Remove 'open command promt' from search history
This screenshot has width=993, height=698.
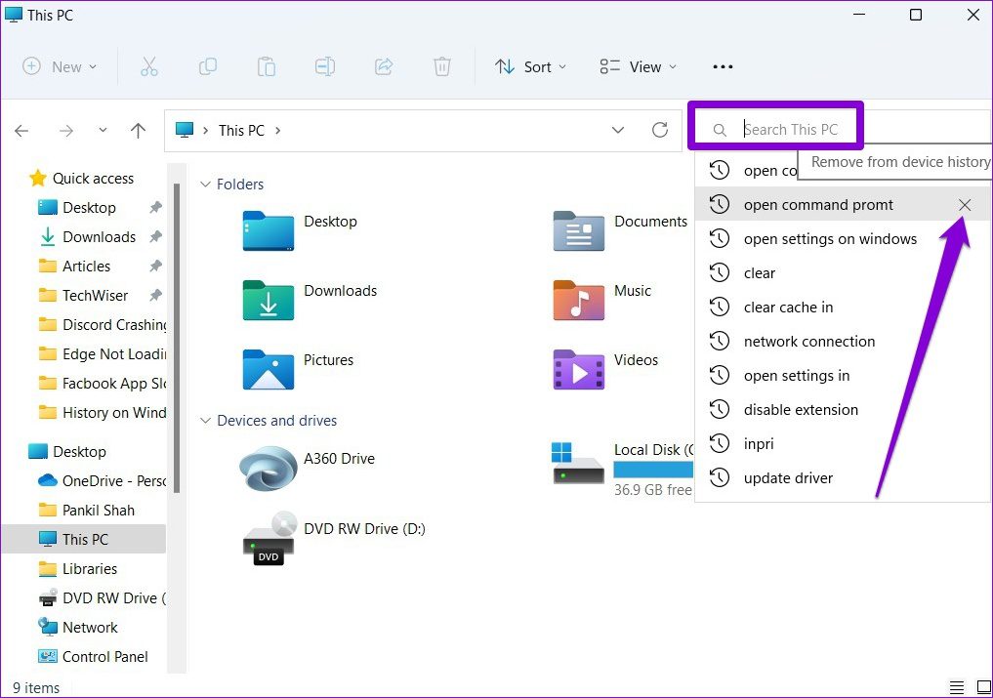click(965, 205)
